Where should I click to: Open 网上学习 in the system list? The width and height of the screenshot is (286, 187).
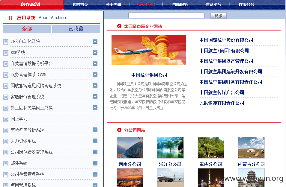[19, 119]
